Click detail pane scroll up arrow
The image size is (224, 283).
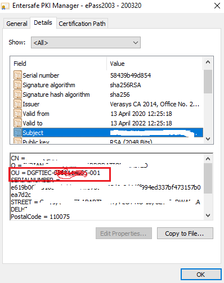(208, 159)
